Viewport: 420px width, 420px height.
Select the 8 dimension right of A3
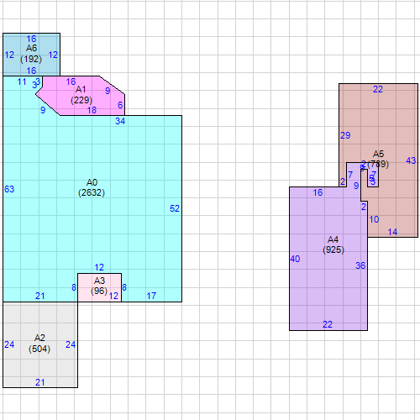coord(124,287)
